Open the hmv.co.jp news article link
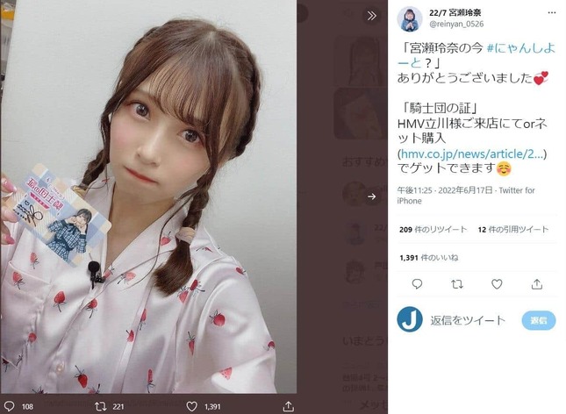Screen dimensions: 566x414 point(472,154)
